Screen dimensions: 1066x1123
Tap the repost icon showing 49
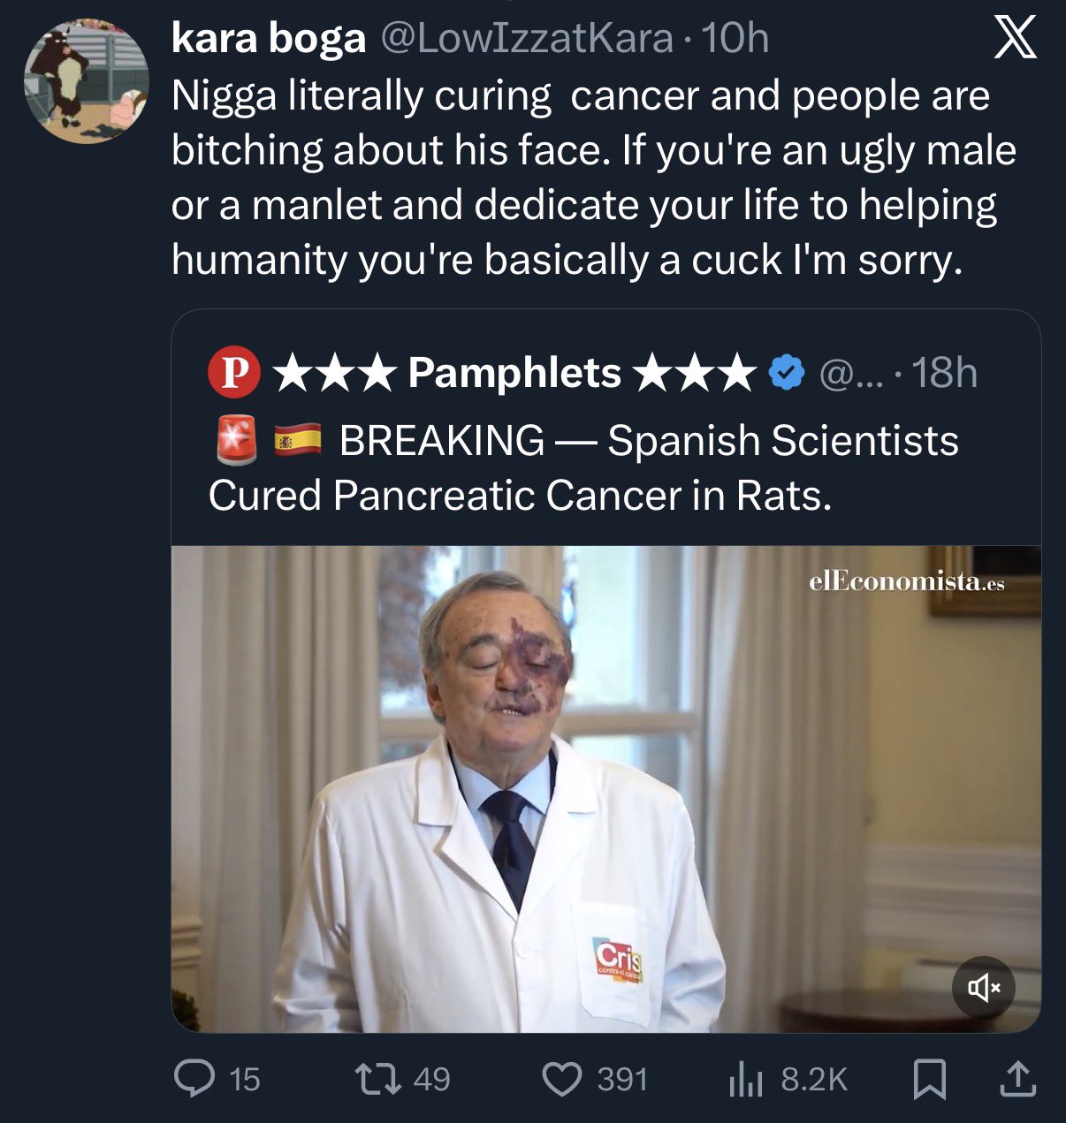pyautogui.click(x=378, y=1079)
